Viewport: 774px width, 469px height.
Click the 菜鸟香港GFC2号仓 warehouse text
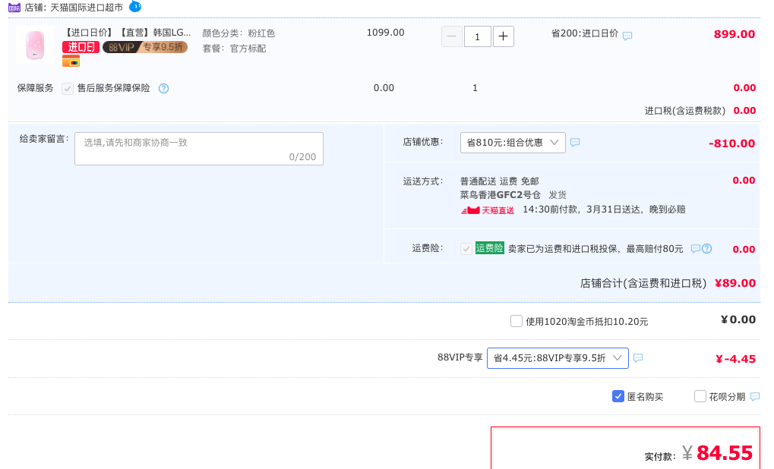[501, 195]
